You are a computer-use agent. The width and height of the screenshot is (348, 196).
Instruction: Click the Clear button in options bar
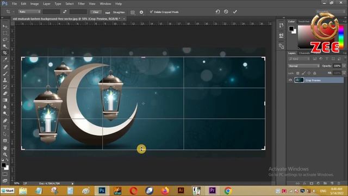pyautogui.click(x=96, y=12)
